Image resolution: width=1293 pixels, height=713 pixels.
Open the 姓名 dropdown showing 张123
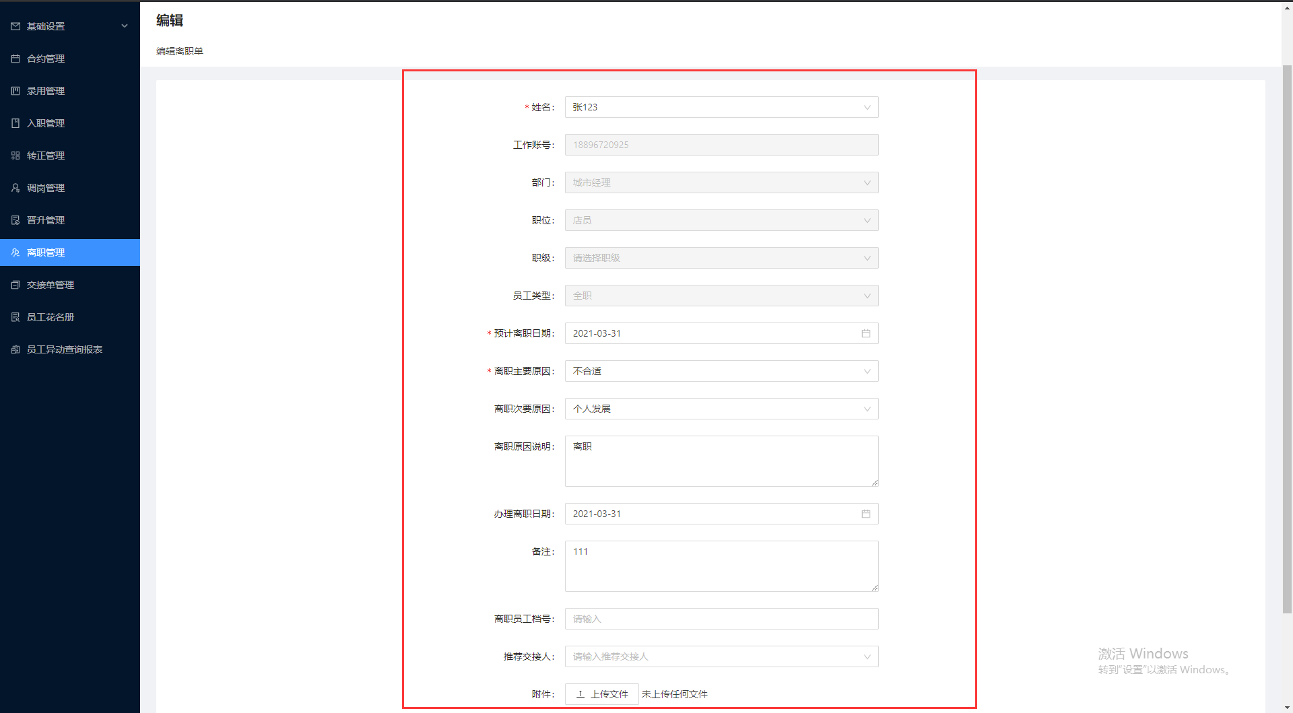click(721, 107)
